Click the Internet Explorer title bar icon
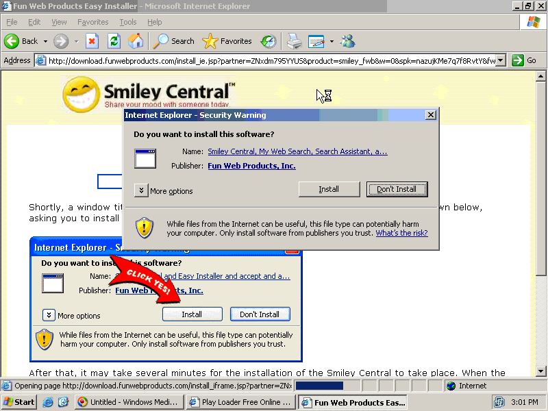 coord(6,6)
